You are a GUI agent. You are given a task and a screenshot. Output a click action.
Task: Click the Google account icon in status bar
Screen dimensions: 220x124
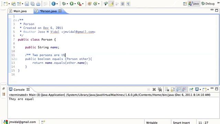pyautogui.click(x=5, y=122)
